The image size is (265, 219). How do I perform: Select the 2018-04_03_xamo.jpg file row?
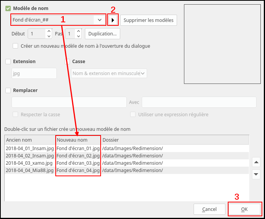29,163
